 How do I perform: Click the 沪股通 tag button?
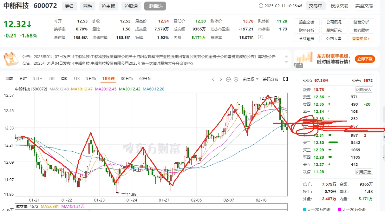[131, 6]
